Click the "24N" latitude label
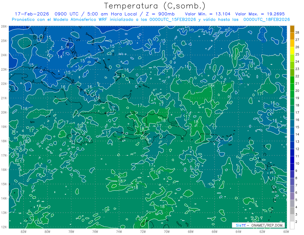Screen dimensions: 304x235 pyautogui.click(x=4, y=55)
